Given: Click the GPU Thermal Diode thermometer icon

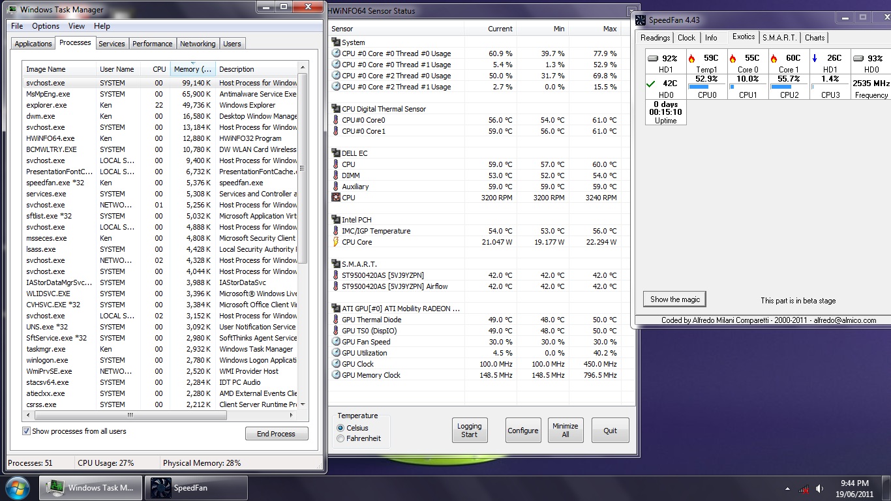Looking at the screenshot, I should coord(336,320).
